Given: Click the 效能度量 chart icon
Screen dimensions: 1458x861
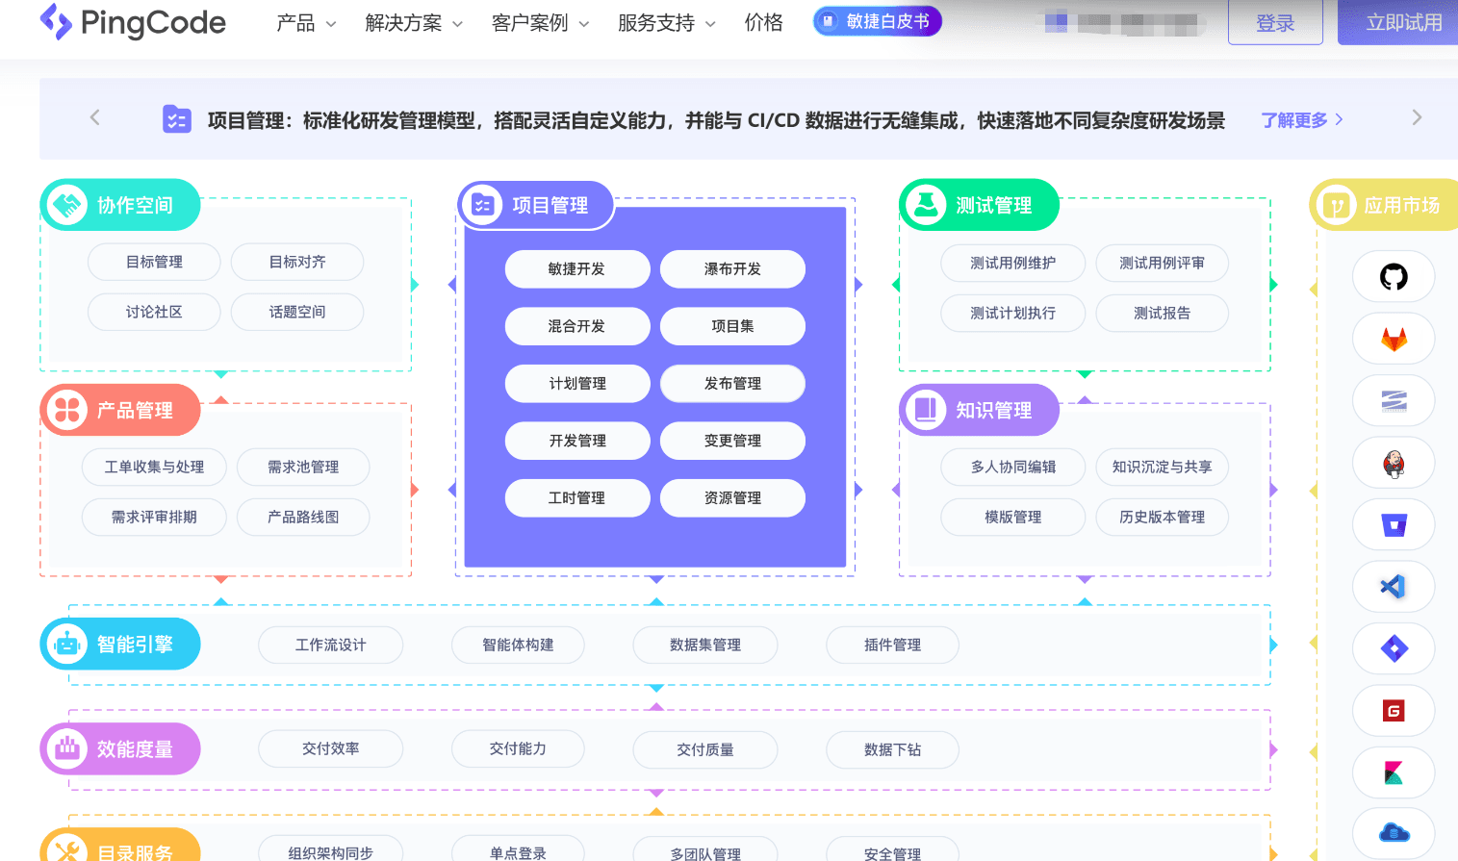Looking at the screenshot, I should [x=67, y=748].
